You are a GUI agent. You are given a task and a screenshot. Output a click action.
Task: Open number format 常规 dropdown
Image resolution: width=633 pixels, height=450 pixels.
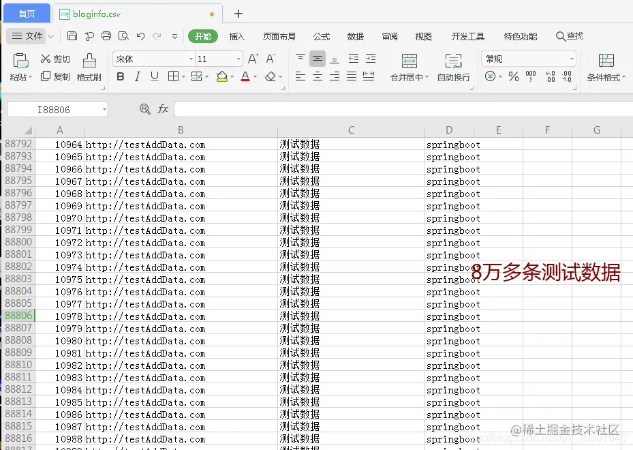(572, 59)
